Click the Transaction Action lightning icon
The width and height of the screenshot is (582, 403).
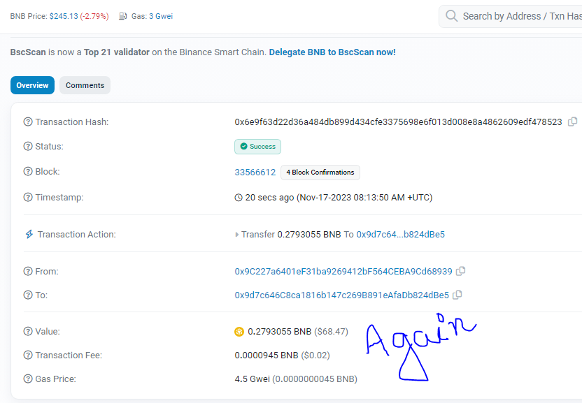point(29,234)
